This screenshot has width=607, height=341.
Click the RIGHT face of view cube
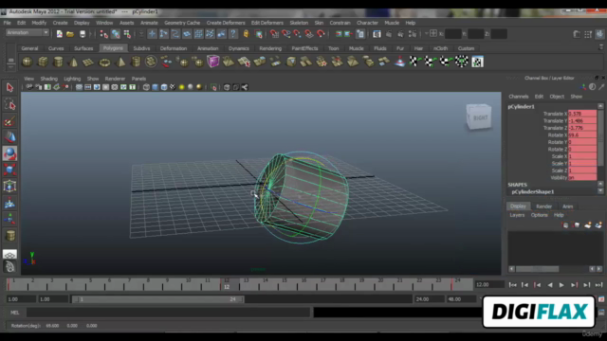481,117
